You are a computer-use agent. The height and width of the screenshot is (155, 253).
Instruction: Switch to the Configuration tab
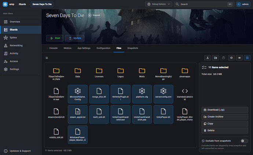coord(103,48)
